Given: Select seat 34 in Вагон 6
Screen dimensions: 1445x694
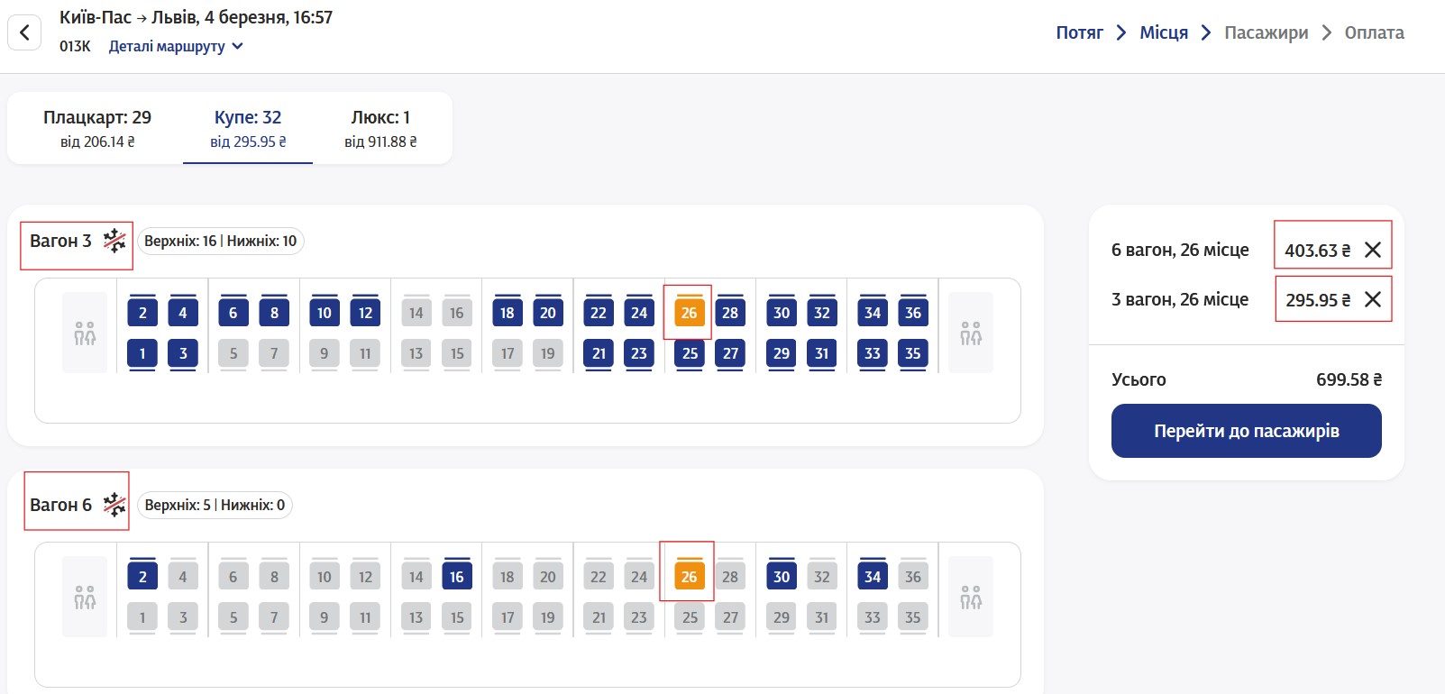Looking at the screenshot, I should [873, 577].
